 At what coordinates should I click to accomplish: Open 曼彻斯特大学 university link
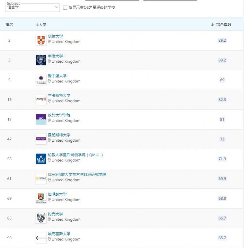pos(59,135)
